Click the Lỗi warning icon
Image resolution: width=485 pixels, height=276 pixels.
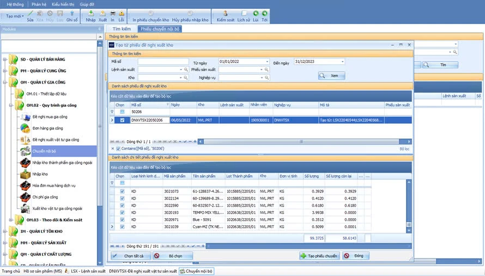point(121,13)
